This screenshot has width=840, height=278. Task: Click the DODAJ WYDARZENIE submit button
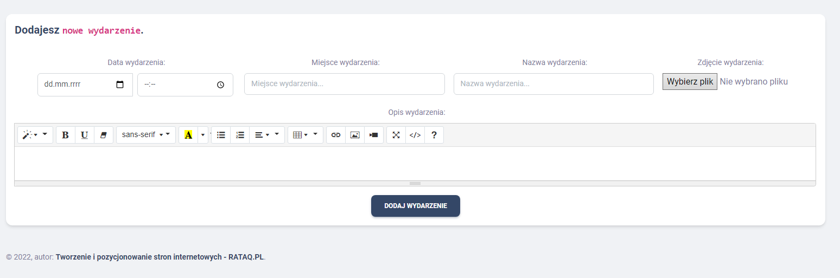(416, 206)
